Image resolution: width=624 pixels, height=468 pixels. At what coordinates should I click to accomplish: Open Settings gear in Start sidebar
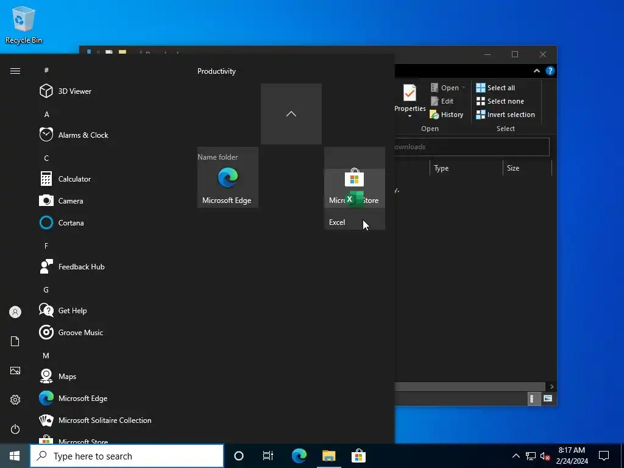pyautogui.click(x=15, y=400)
